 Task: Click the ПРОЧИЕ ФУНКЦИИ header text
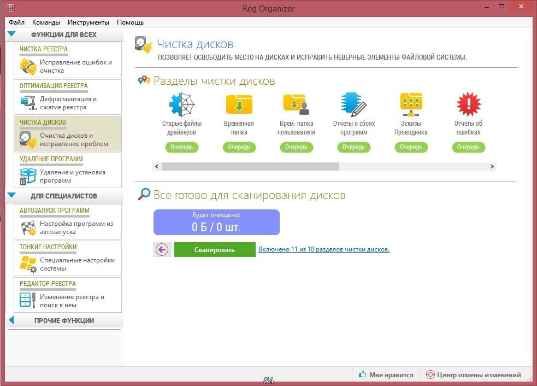(x=64, y=320)
